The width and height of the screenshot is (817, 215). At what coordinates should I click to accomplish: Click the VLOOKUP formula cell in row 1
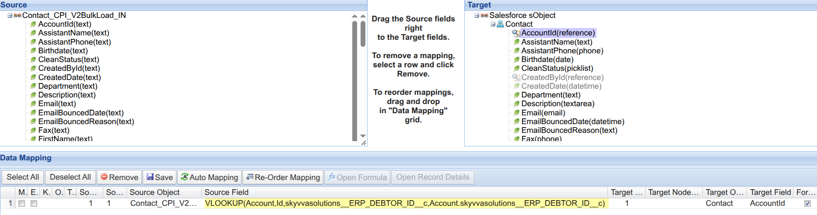coord(405,203)
